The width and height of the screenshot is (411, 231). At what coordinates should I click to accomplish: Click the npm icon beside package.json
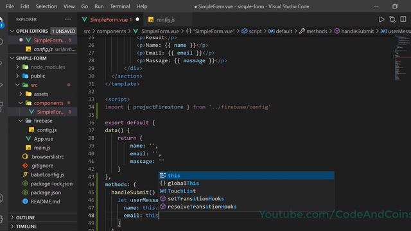pyautogui.click(x=25, y=193)
